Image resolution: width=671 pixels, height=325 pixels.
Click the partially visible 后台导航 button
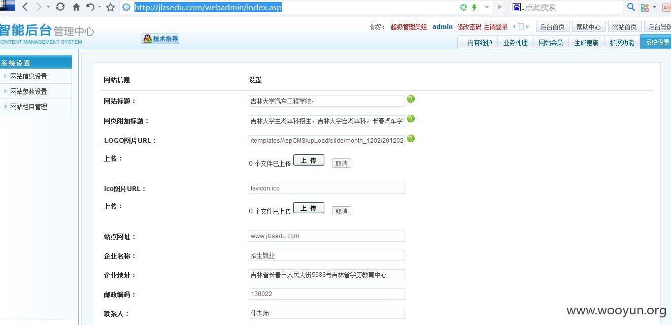pyautogui.click(x=658, y=27)
